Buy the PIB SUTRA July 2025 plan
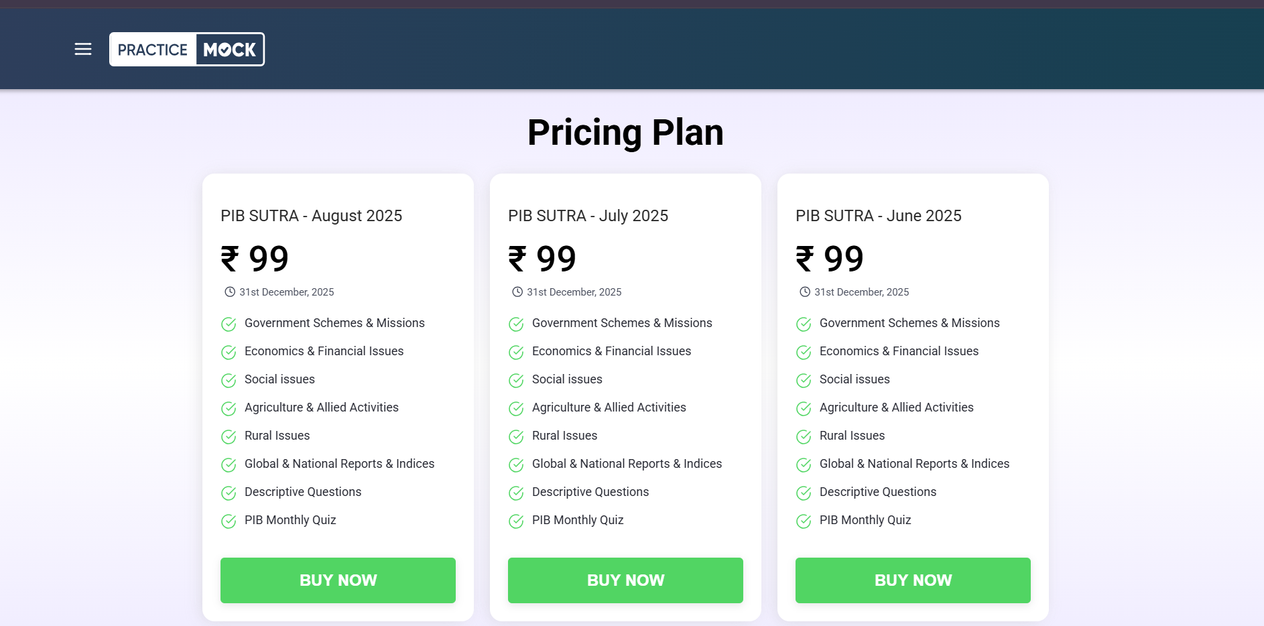 click(625, 580)
